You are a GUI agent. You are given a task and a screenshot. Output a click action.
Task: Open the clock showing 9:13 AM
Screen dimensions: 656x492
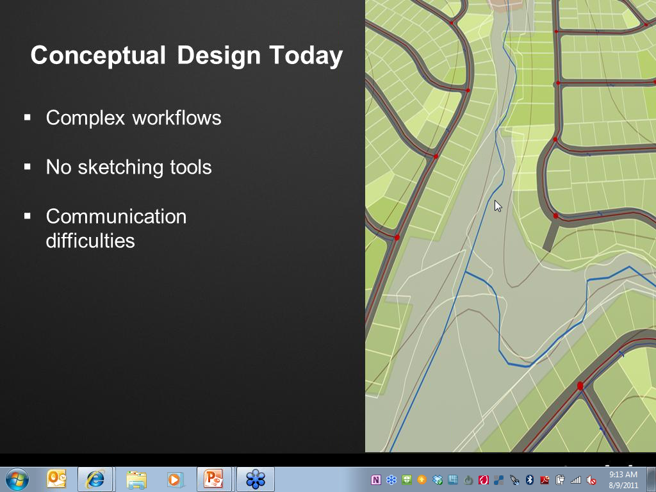[x=623, y=479]
